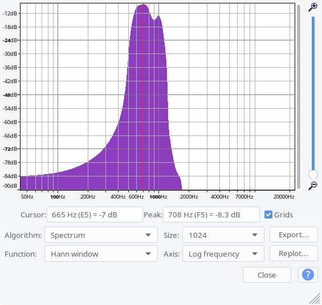Click the red cursor line in plot
The width and height of the screenshot is (322, 305).
point(144,96)
